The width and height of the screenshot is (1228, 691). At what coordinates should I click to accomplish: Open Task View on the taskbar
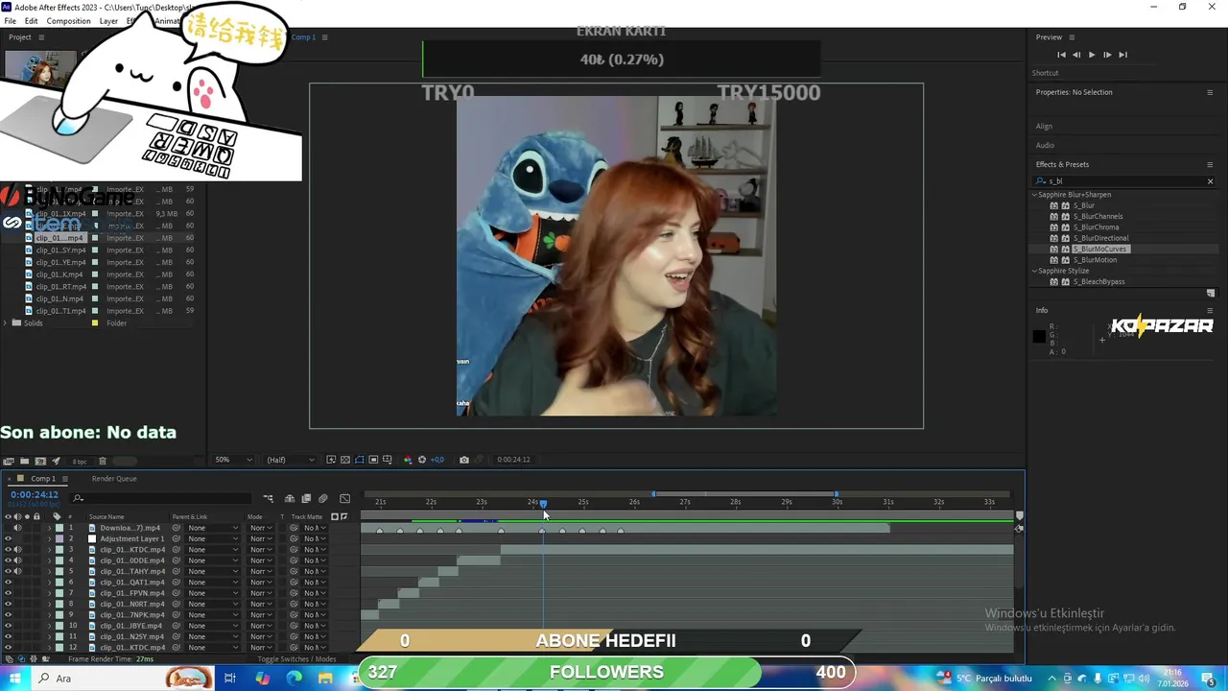230,679
